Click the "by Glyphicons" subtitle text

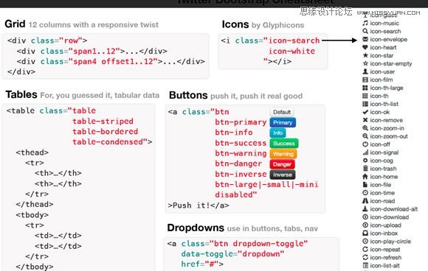pos(277,25)
